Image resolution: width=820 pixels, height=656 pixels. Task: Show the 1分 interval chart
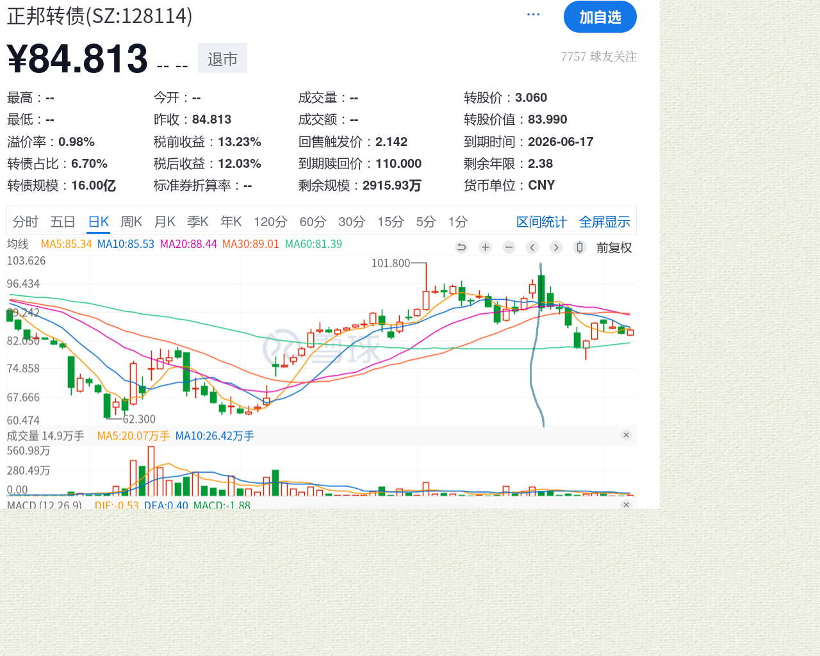tap(458, 222)
